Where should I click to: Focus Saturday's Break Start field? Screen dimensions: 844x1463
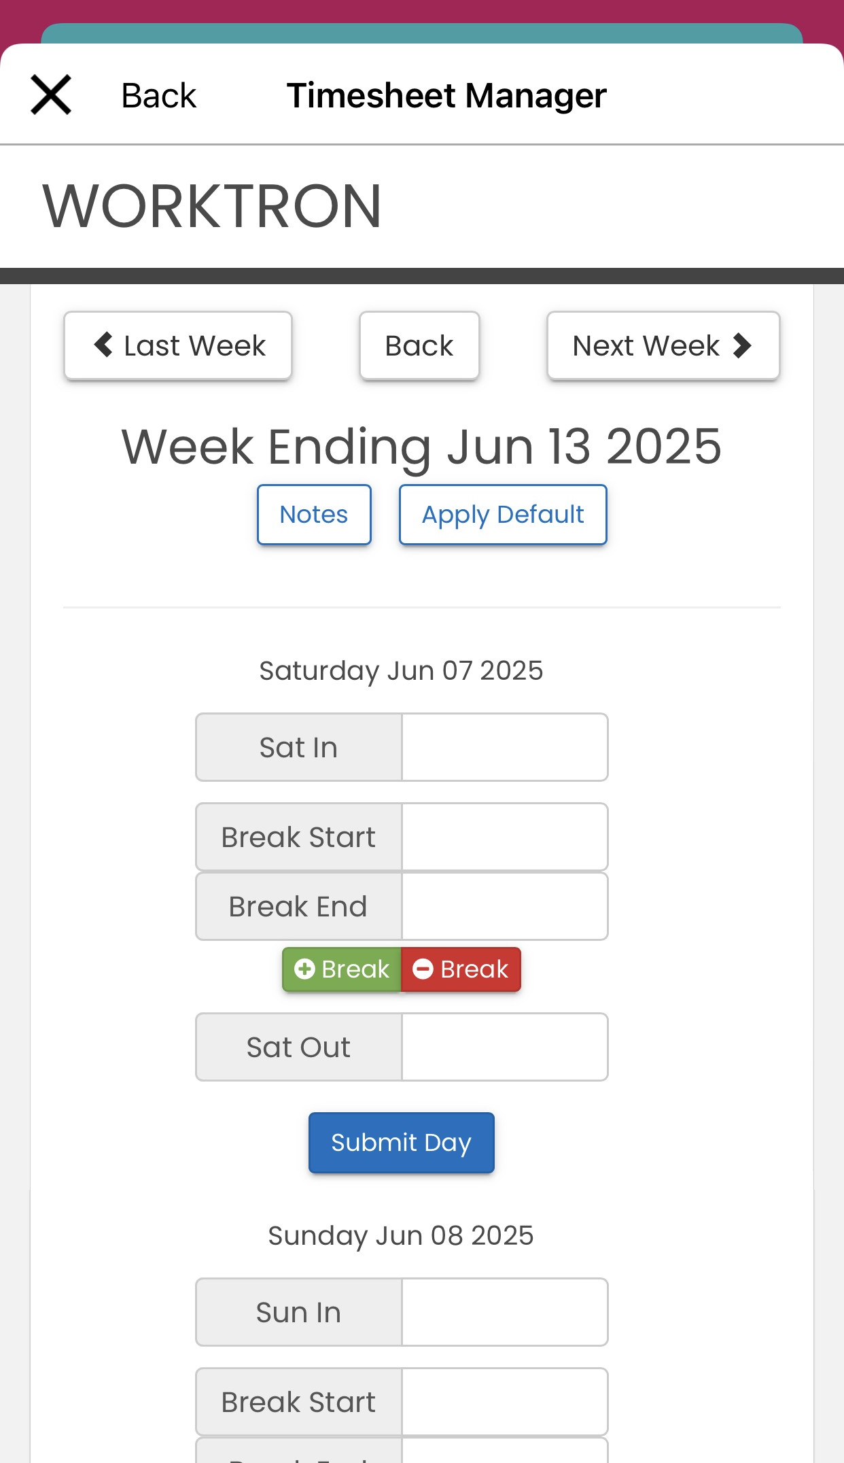[505, 837]
